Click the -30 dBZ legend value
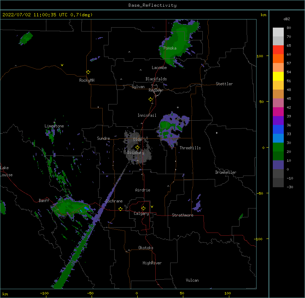This screenshot has width=305, height=298. click(290, 187)
